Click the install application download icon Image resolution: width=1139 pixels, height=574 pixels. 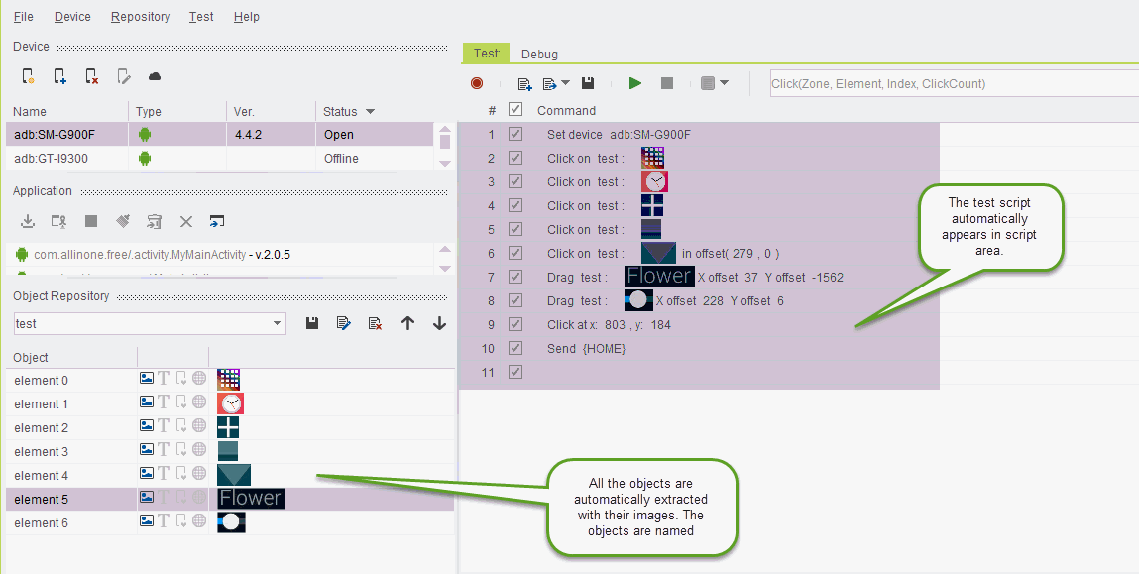(28, 221)
